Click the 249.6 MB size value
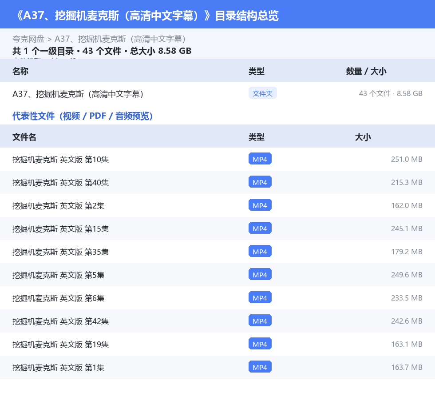Screen dimensions: 435x393 (407, 275)
